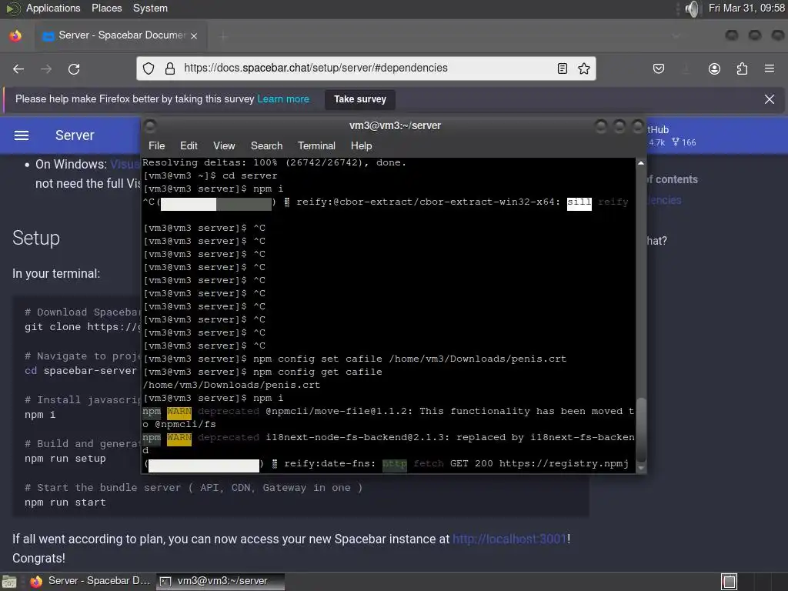Open the terminal File menu

click(x=156, y=145)
